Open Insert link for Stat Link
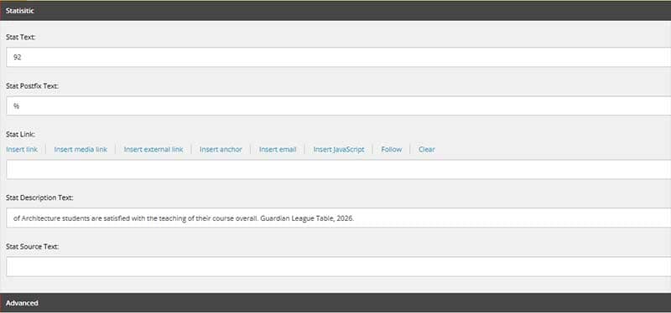Viewport: 671px width, 313px height. point(22,150)
